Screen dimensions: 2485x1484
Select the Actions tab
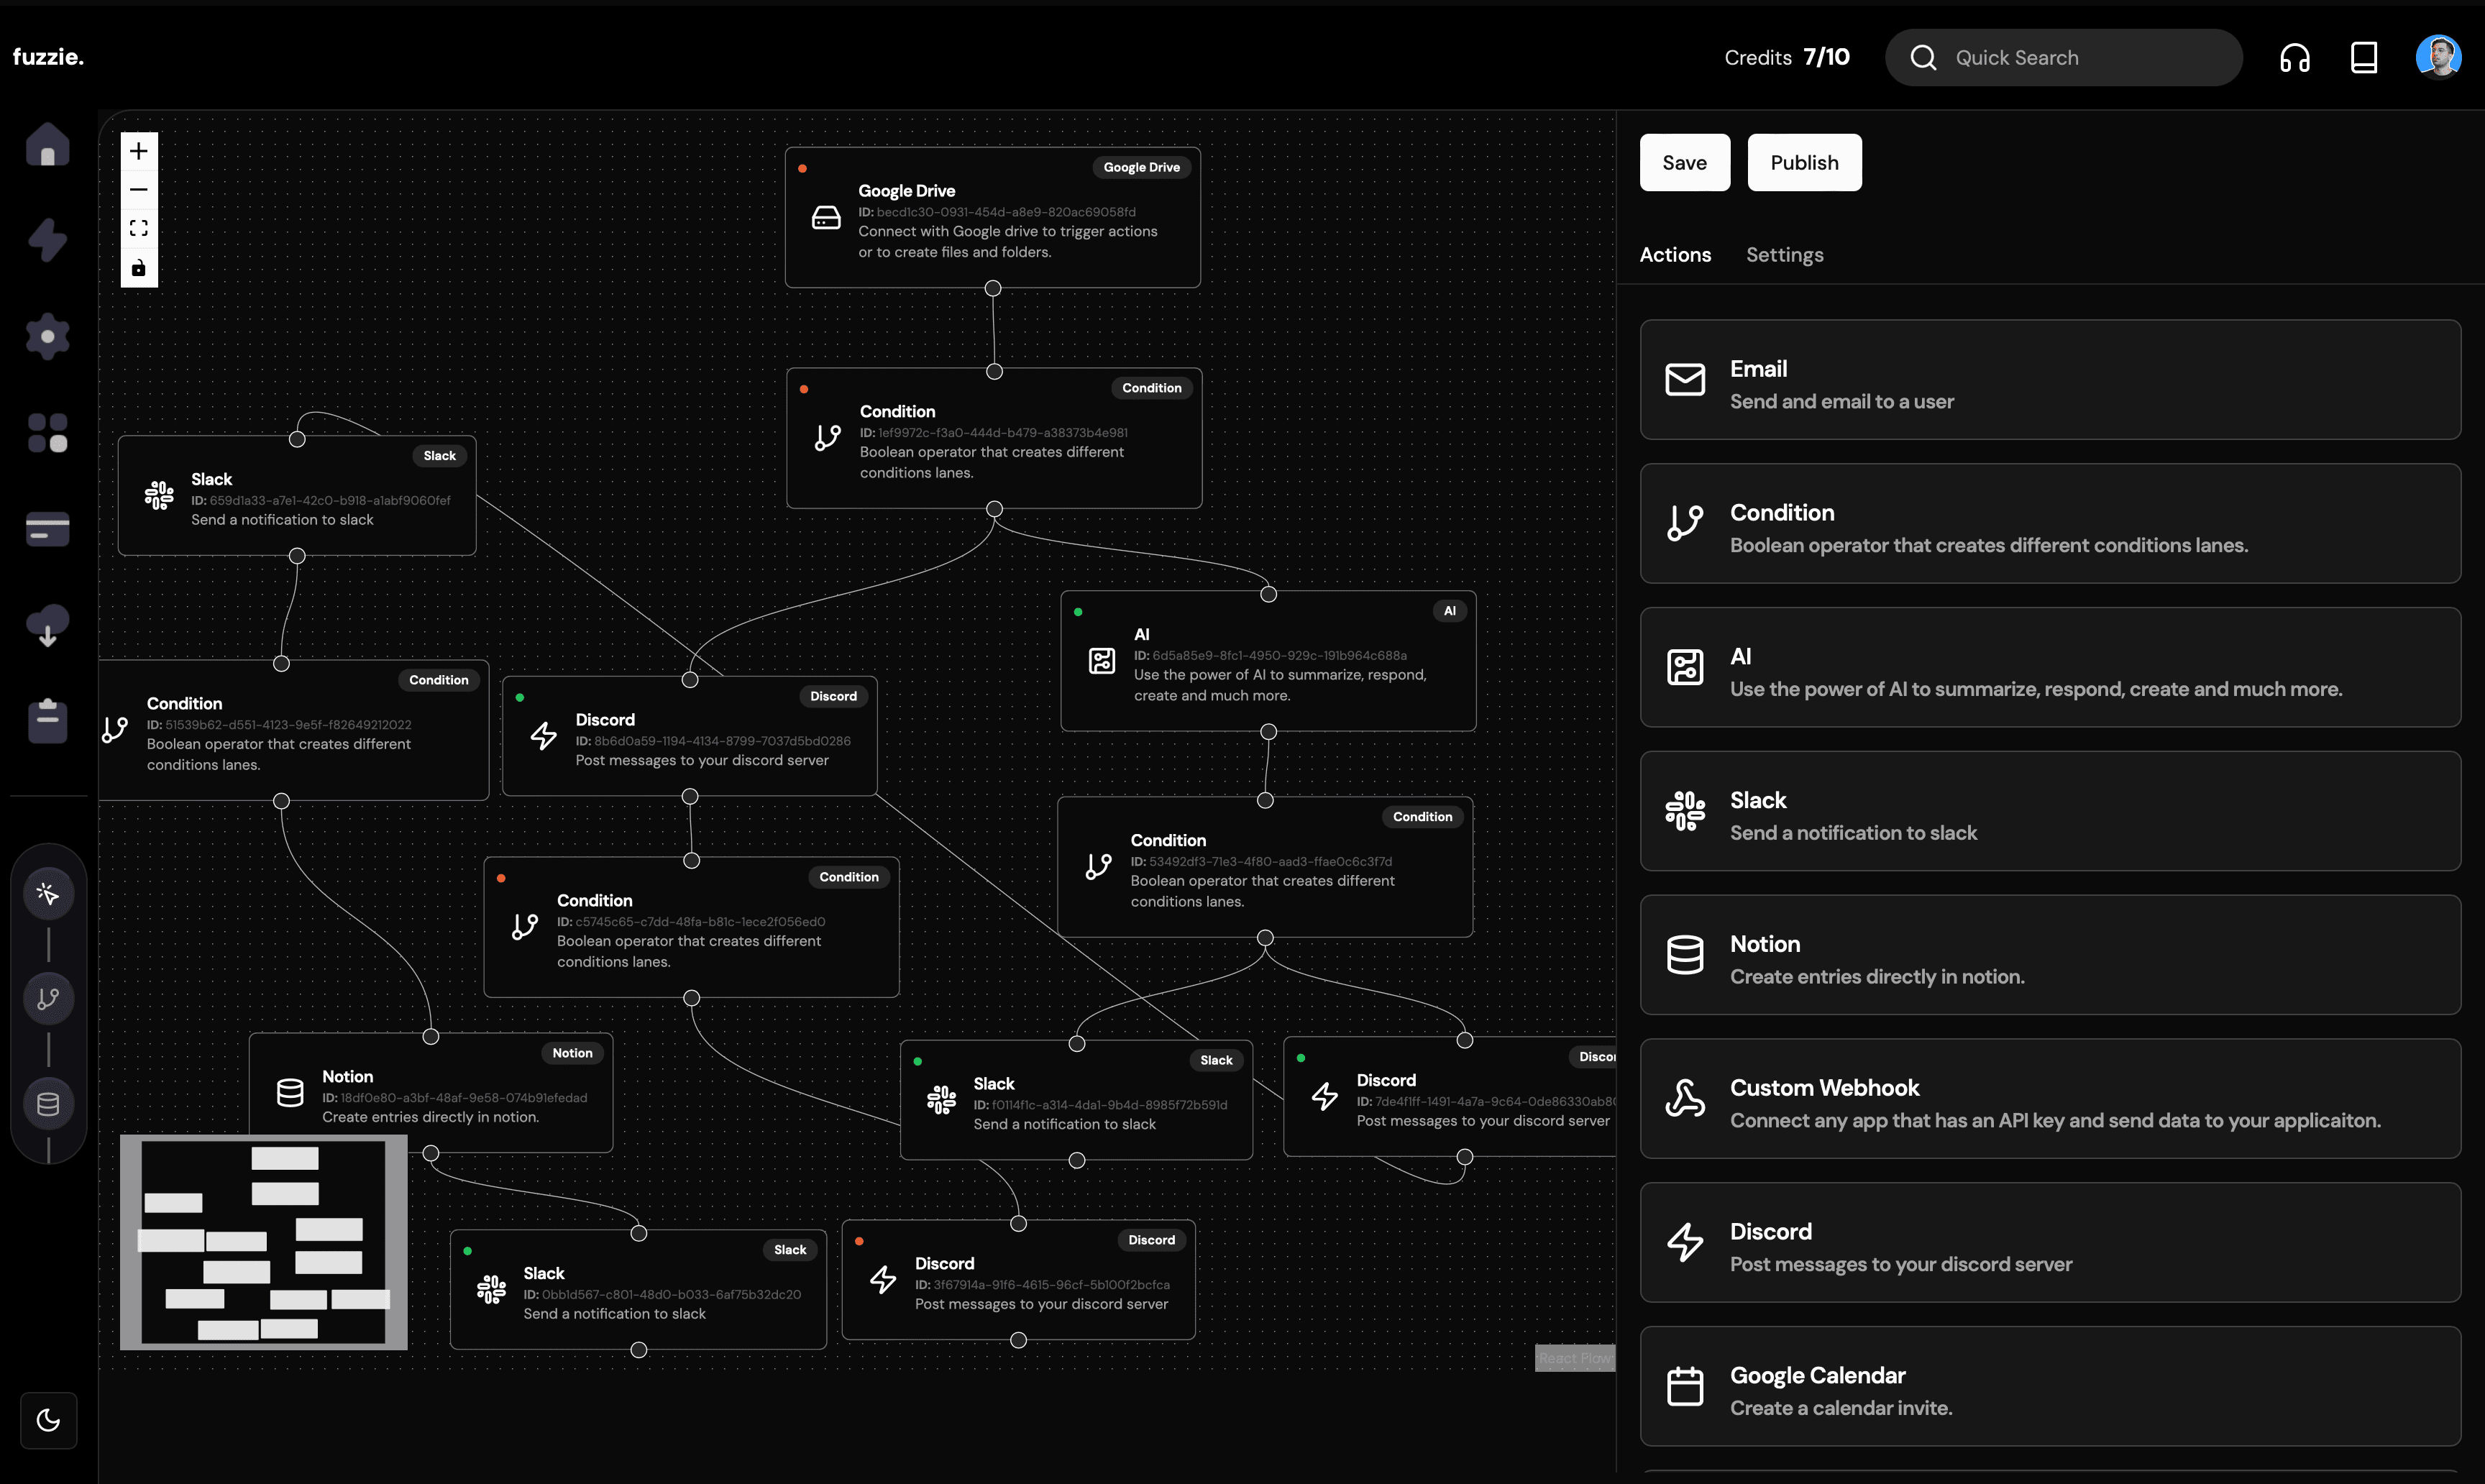point(1675,255)
